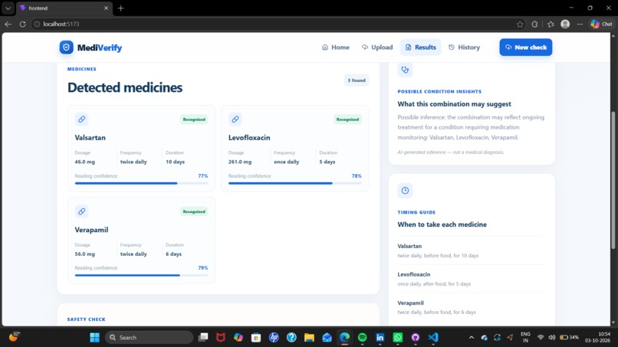Viewport: 618px width, 347px height.
Task: Bookmark page with the star icon
Action: tap(520, 24)
